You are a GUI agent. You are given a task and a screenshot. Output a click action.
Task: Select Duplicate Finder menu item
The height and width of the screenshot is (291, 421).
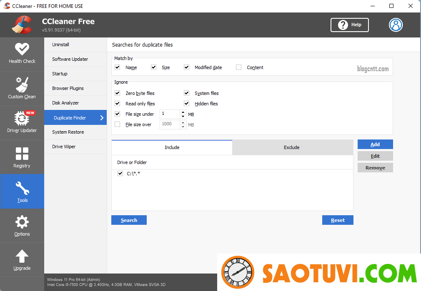point(75,117)
